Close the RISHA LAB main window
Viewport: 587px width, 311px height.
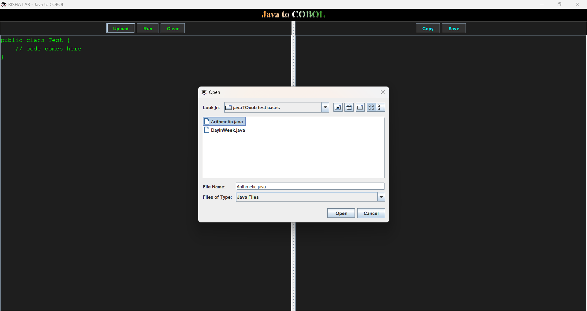(x=578, y=4)
